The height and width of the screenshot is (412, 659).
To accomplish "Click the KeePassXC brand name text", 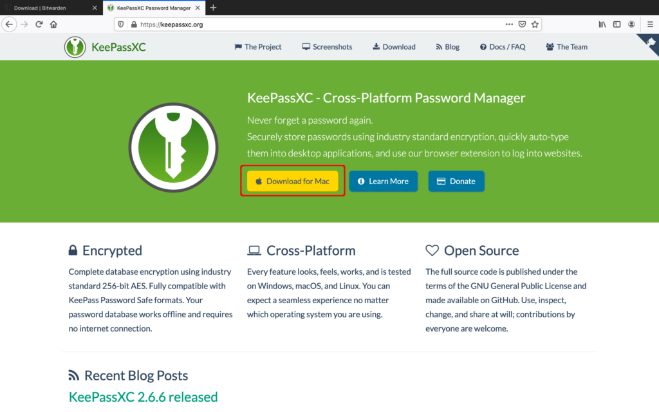I will (x=118, y=47).
